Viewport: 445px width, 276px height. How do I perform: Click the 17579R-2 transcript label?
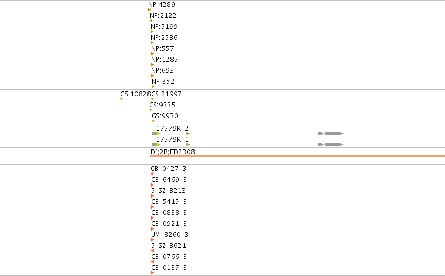(x=172, y=129)
